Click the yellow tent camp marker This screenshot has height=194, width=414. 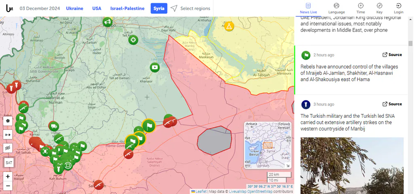[229, 26]
